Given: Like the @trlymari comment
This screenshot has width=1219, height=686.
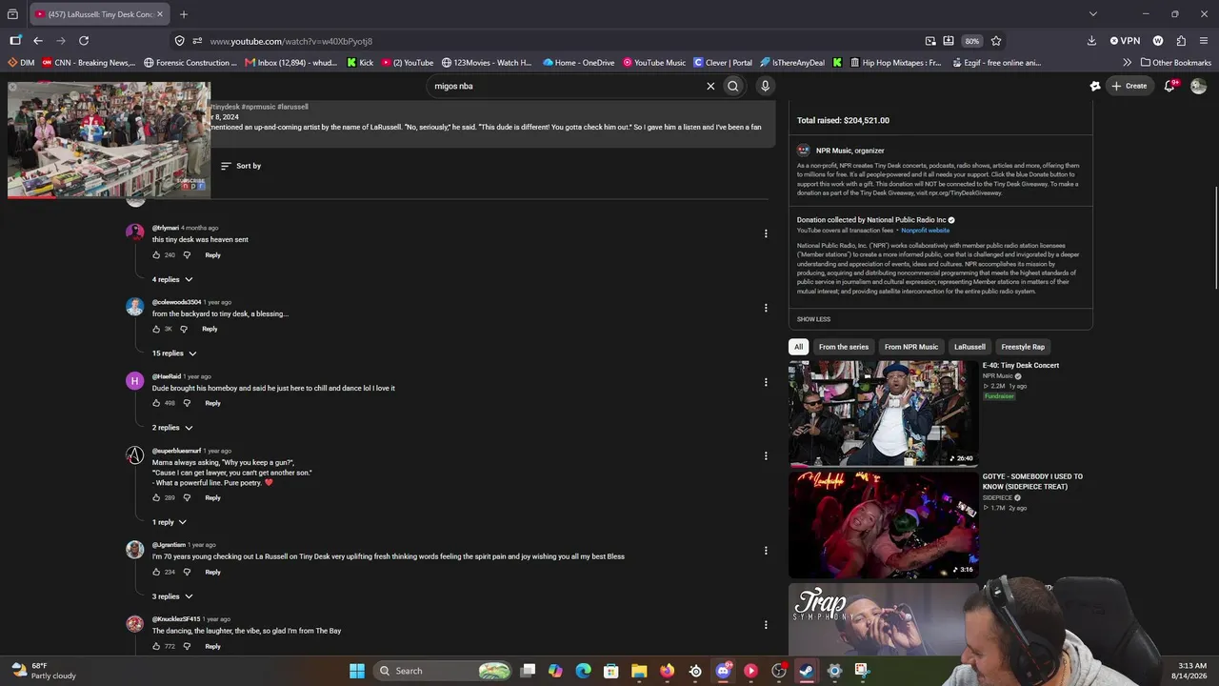Looking at the screenshot, I should [x=156, y=255].
